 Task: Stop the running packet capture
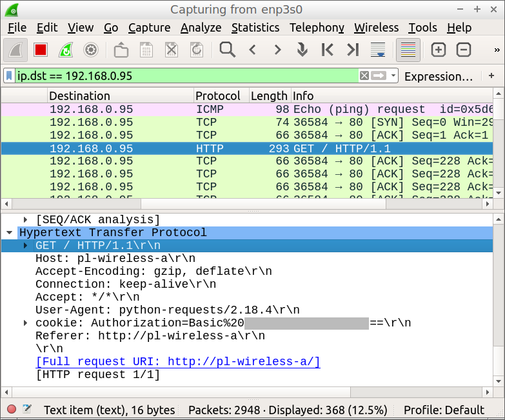pos(41,50)
